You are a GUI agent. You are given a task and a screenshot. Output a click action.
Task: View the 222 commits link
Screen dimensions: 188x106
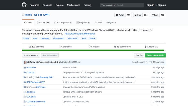pyautogui.click(x=37, y=47)
